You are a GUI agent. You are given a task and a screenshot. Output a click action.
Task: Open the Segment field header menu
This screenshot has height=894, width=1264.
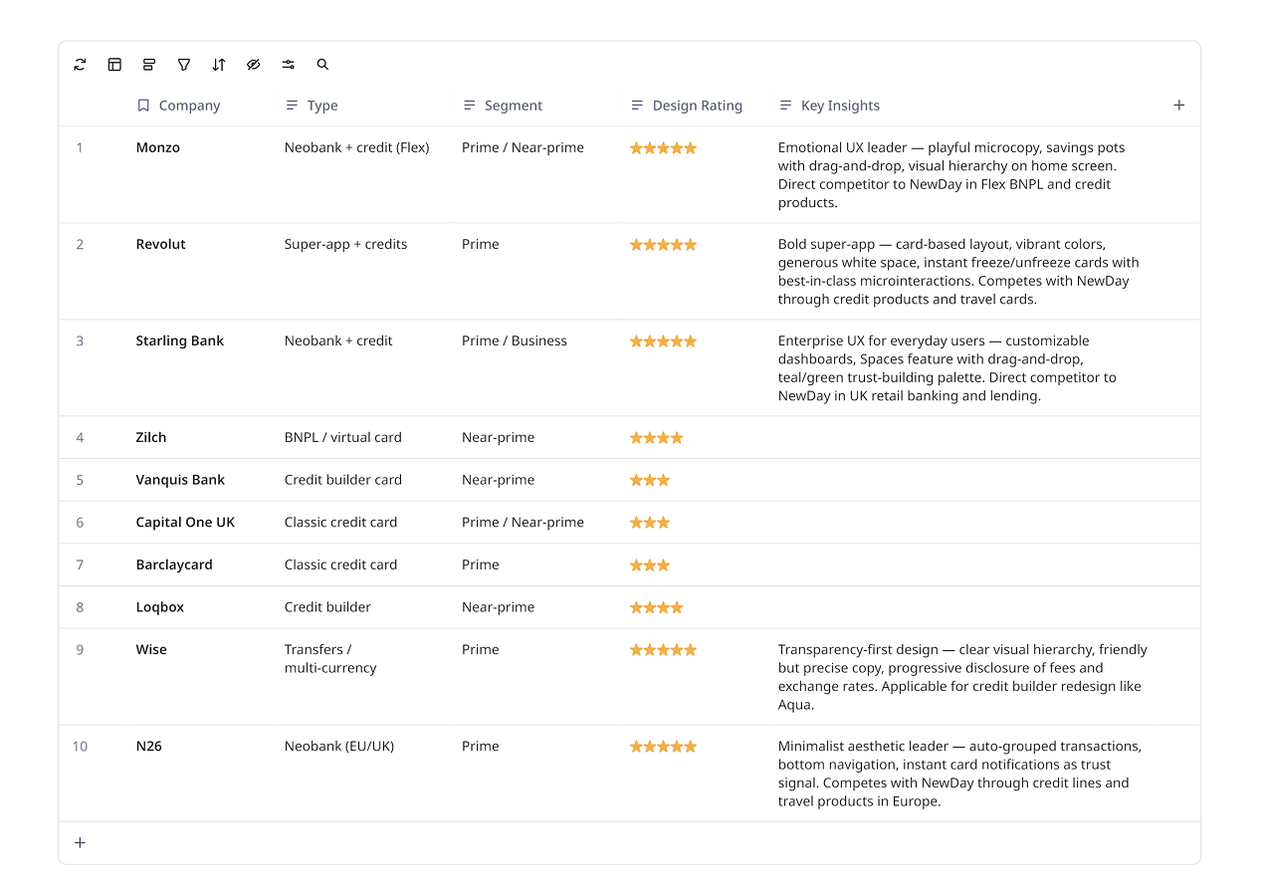coord(468,105)
